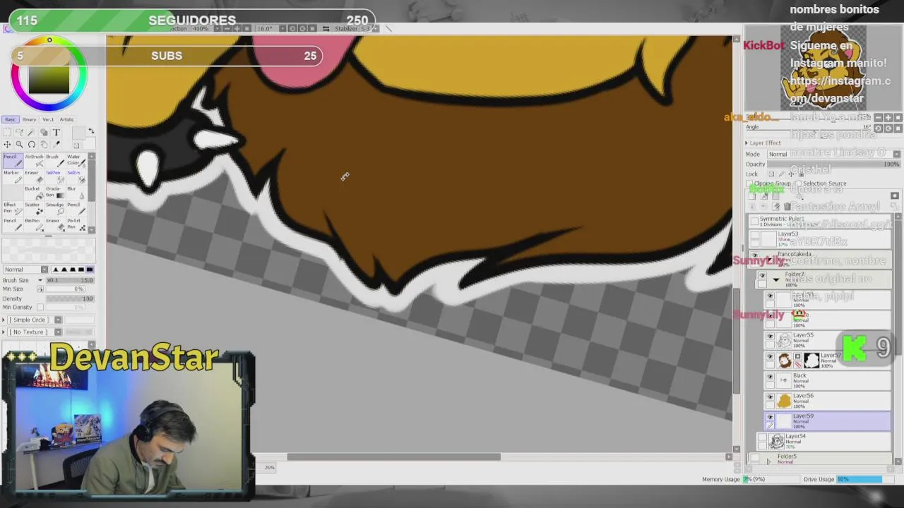Expand the Layer Effect section
This screenshot has height=508, width=904.
click(x=747, y=143)
